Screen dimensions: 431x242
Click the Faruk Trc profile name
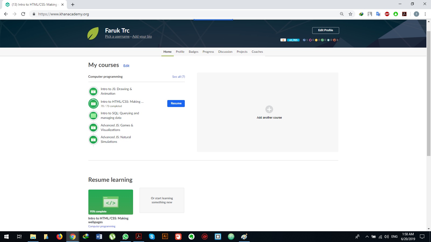(x=117, y=30)
